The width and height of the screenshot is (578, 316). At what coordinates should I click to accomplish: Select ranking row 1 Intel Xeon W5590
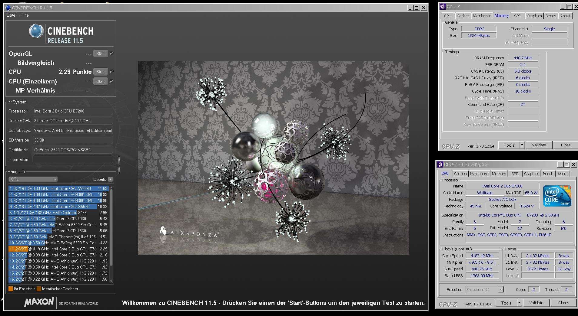click(58, 188)
